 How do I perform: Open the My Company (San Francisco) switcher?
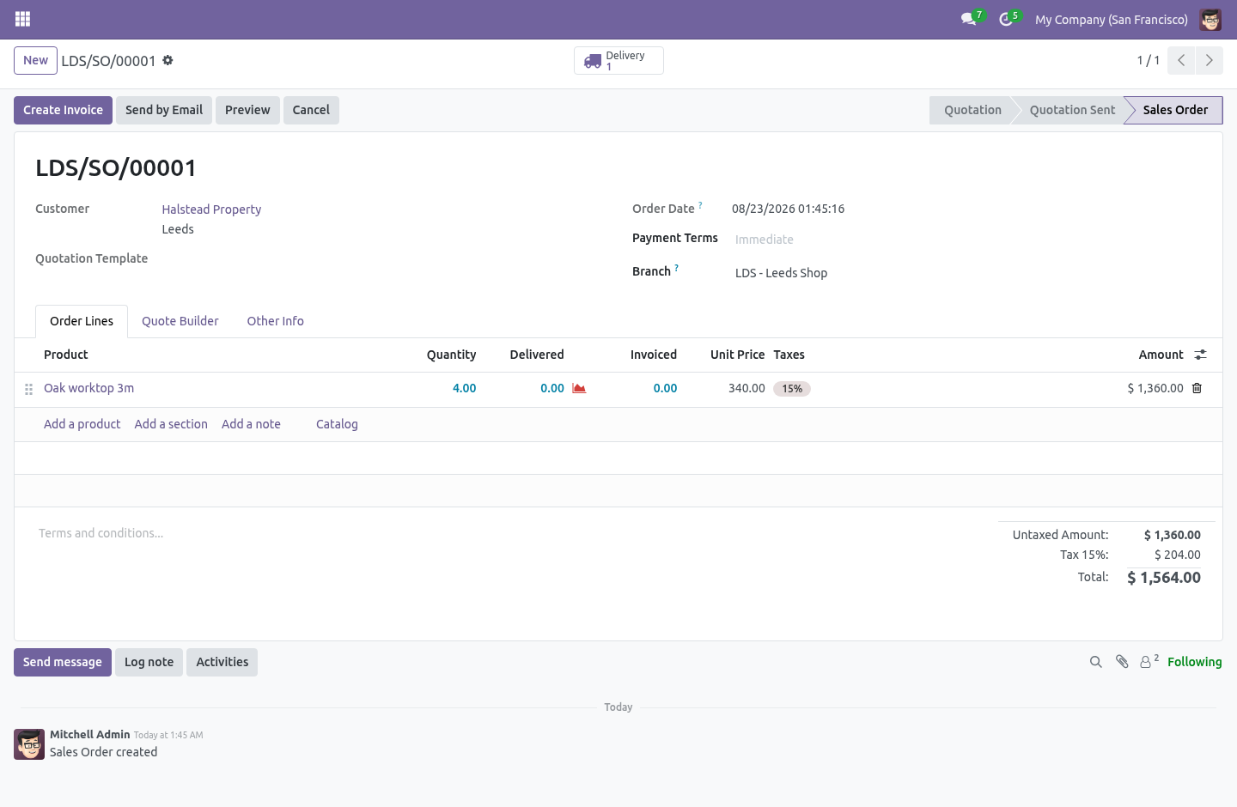1112,19
